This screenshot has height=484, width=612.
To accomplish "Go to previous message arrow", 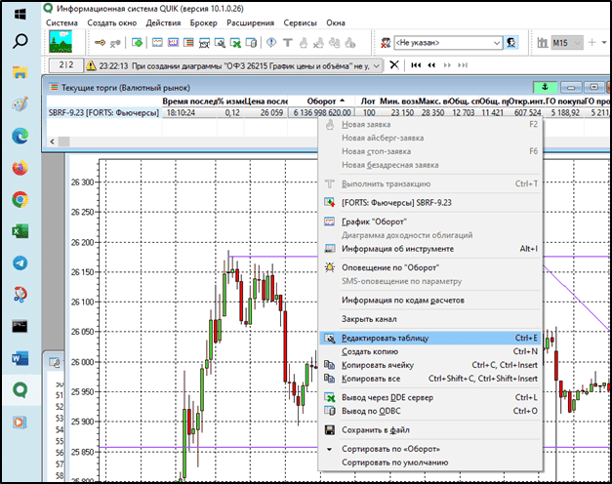I will click(x=431, y=65).
